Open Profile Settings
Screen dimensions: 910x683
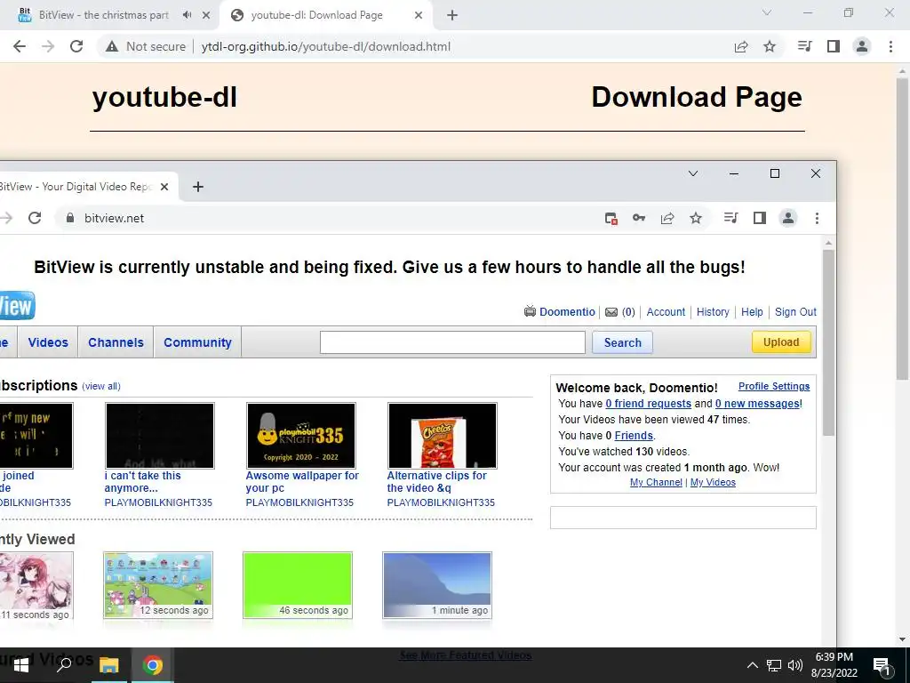click(774, 386)
